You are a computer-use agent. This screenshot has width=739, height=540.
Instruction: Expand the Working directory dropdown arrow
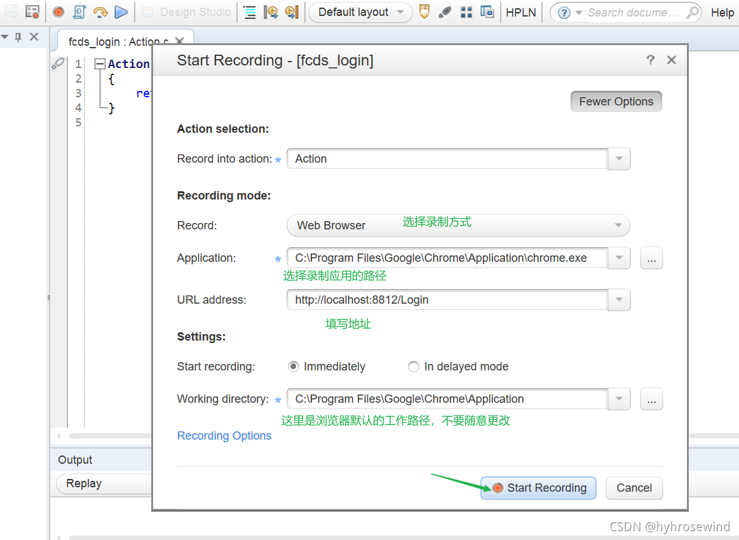pos(619,399)
